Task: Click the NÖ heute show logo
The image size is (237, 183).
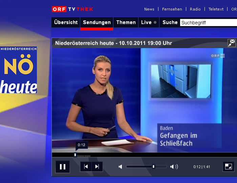Action: [x=18, y=70]
